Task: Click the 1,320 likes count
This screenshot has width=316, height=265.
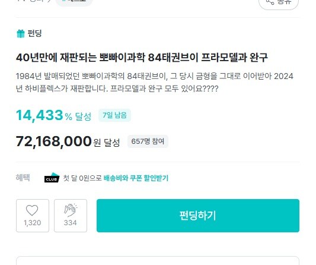Action: tap(32, 223)
